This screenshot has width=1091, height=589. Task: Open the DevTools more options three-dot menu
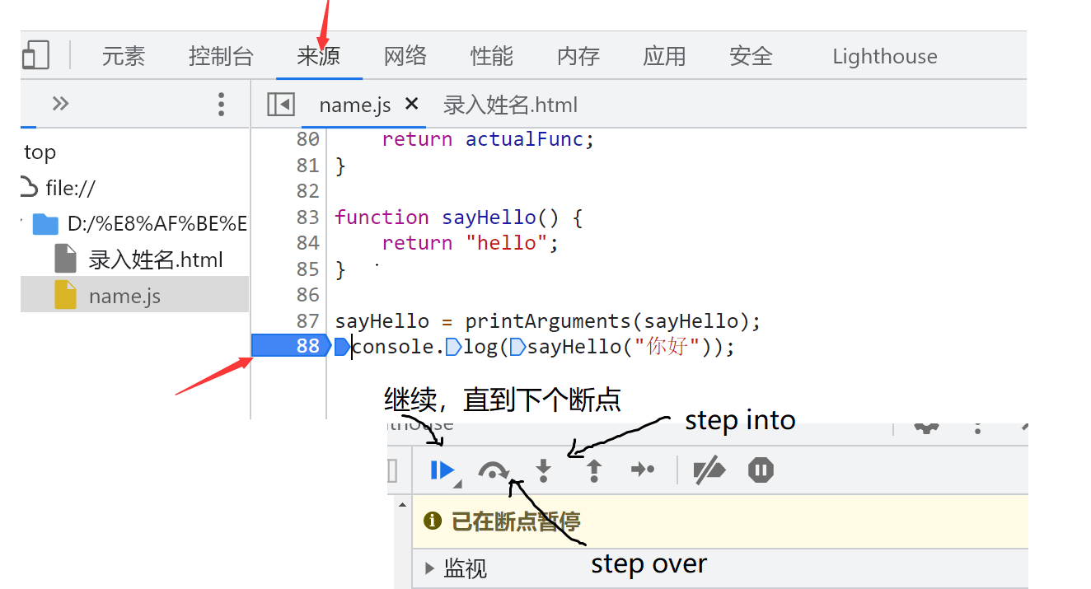(221, 104)
